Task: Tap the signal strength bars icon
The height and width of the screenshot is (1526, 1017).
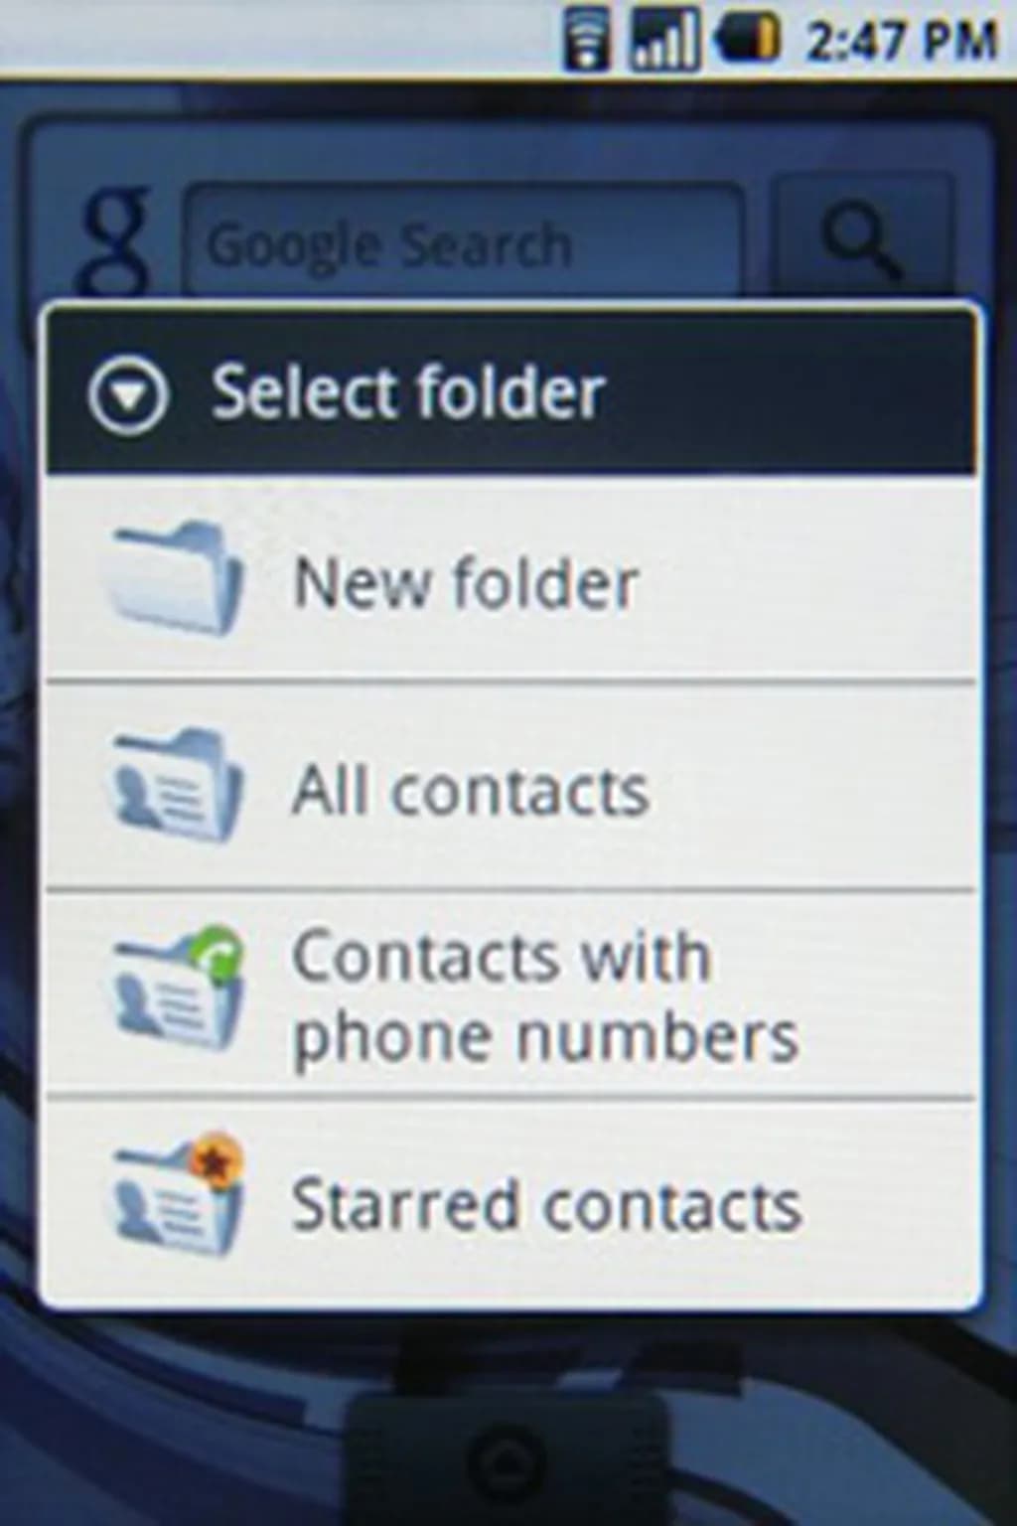Action: click(664, 38)
